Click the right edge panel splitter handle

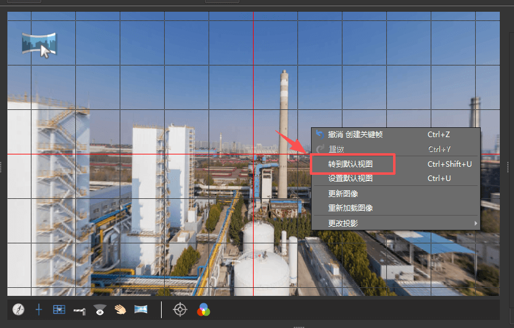pos(512,164)
